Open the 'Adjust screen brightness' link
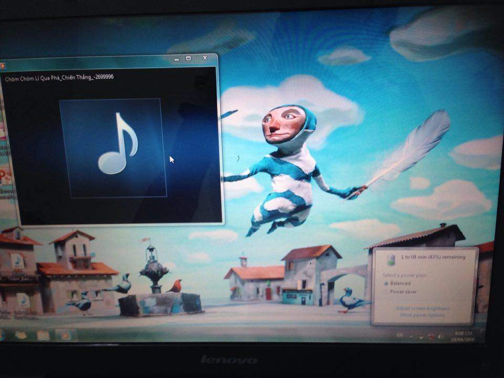This screenshot has width=504, height=378. [x=422, y=308]
